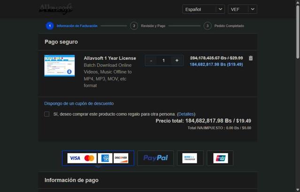Choose Wire Transfer payment method
Image resolution: width=300 pixels, height=192 pixels.
[190, 158]
